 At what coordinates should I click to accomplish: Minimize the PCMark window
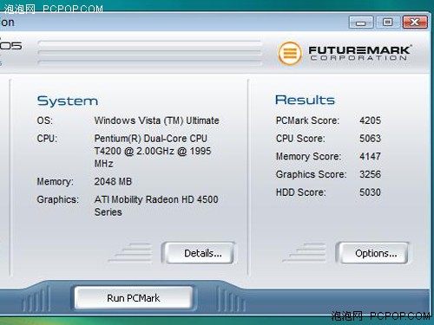pyautogui.click(x=361, y=23)
